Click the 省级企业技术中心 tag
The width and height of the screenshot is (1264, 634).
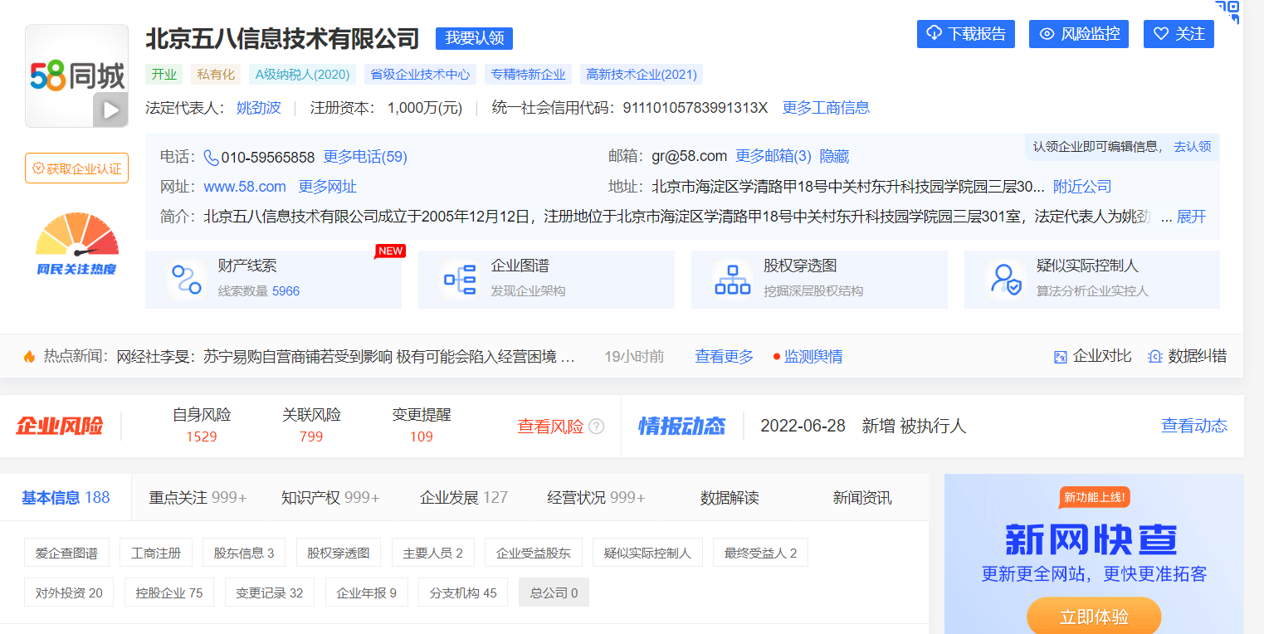[420, 74]
